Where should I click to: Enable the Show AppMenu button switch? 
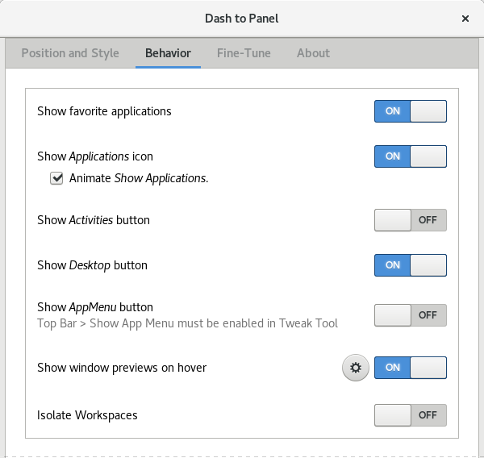(410, 315)
